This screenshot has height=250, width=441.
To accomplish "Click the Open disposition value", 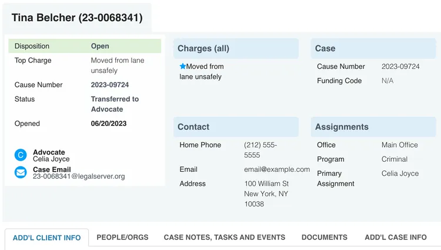I will click(x=100, y=46).
